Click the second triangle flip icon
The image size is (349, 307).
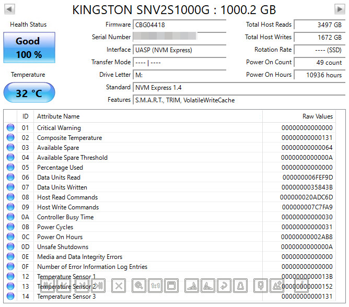click(208, 286)
